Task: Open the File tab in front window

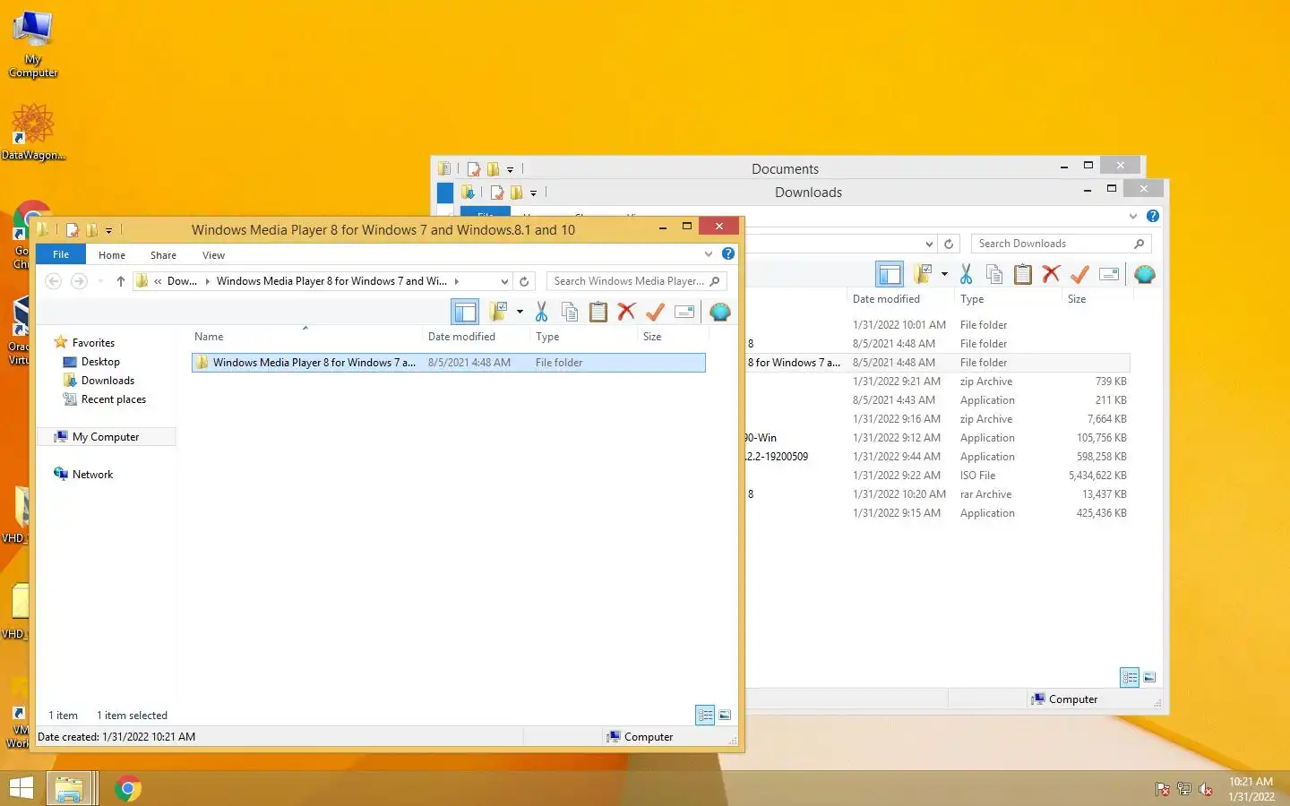Action: coord(61,254)
